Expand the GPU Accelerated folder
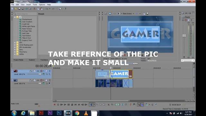 point(15,47)
